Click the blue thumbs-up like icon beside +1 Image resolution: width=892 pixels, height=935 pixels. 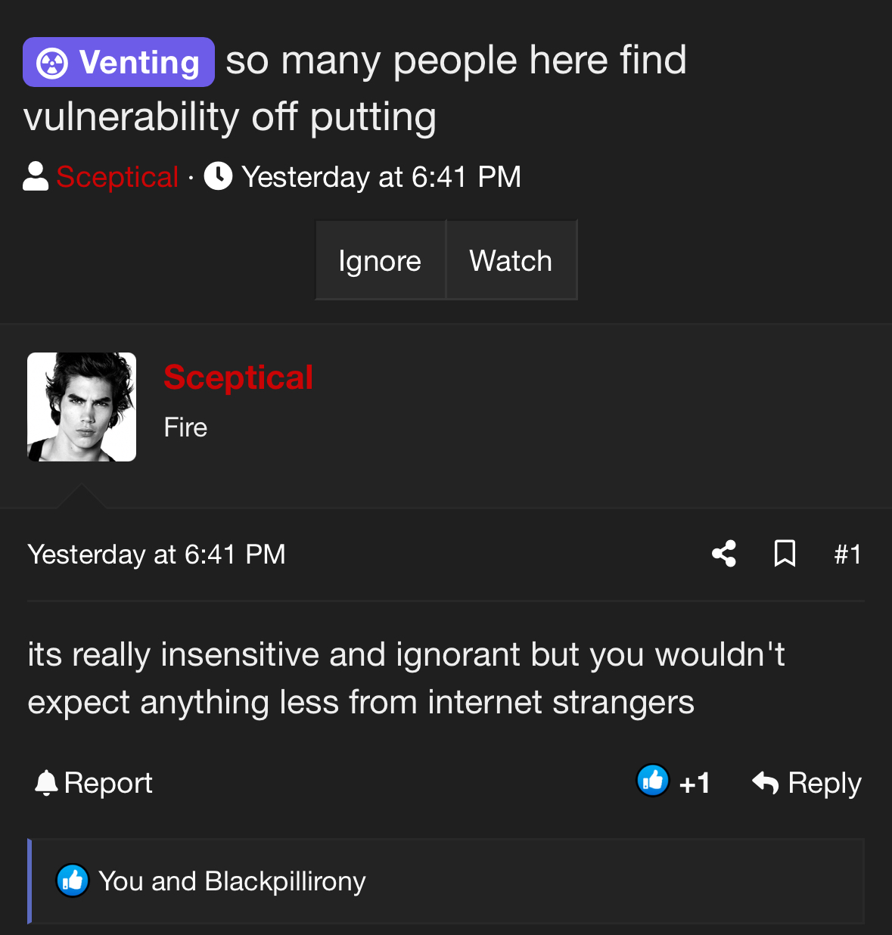pos(653,781)
